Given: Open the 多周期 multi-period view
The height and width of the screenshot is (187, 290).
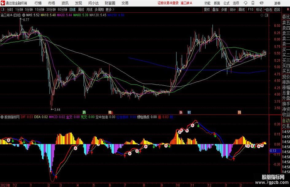Looking at the screenshot, I should click(x=99, y=10).
